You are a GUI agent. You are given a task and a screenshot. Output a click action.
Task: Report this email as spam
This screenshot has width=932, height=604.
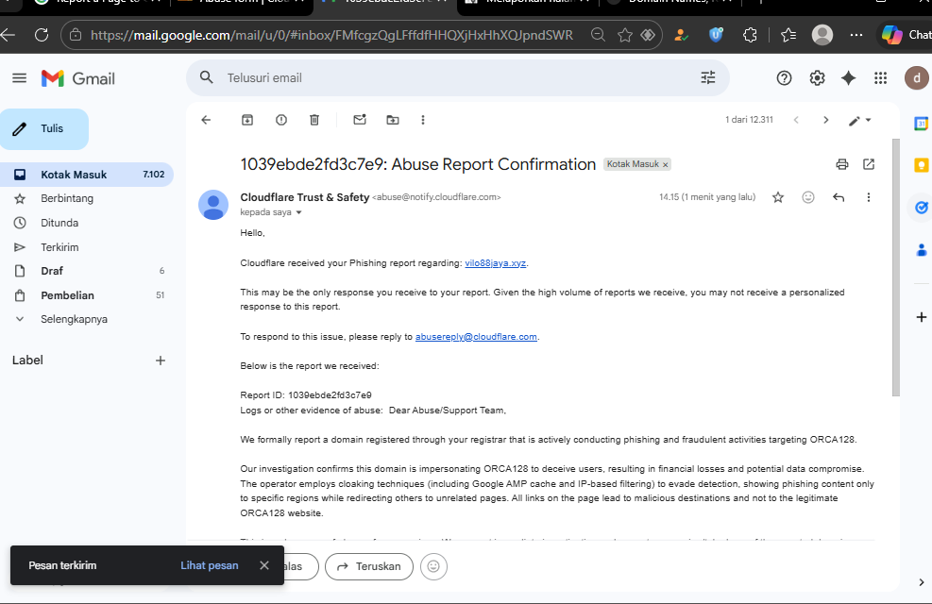point(281,120)
